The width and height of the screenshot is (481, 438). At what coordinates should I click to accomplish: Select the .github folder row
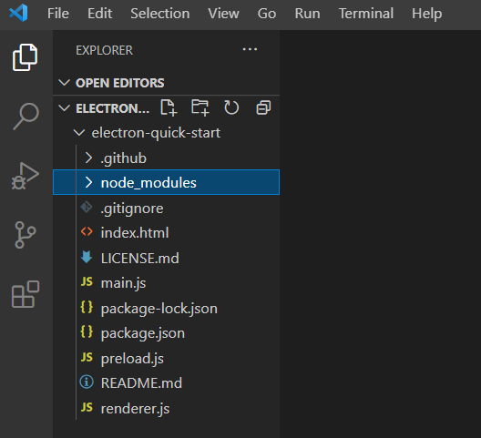click(167, 158)
